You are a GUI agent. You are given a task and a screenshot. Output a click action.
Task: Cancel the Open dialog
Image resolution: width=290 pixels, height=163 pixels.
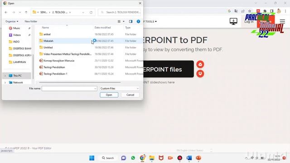click(130, 95)
